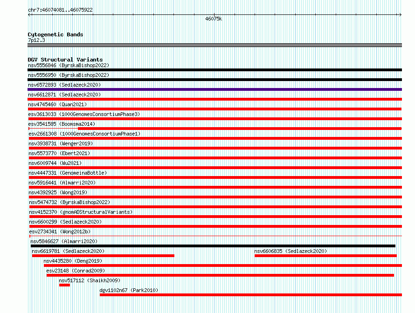Open variant label nsv6572893 (Sedlazeck2020)
Image resolution: width=415 pixels, height=313 pixels.
point(64,85)
